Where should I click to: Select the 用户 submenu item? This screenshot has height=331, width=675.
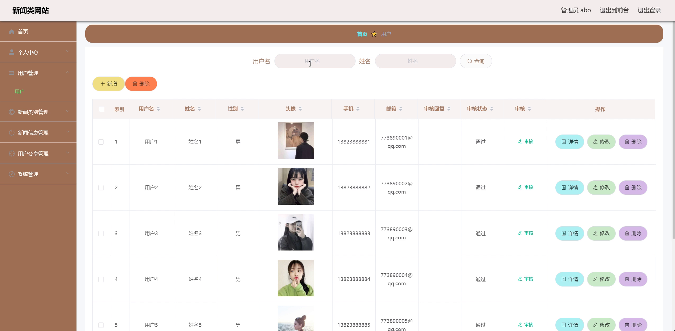(38, 92)
